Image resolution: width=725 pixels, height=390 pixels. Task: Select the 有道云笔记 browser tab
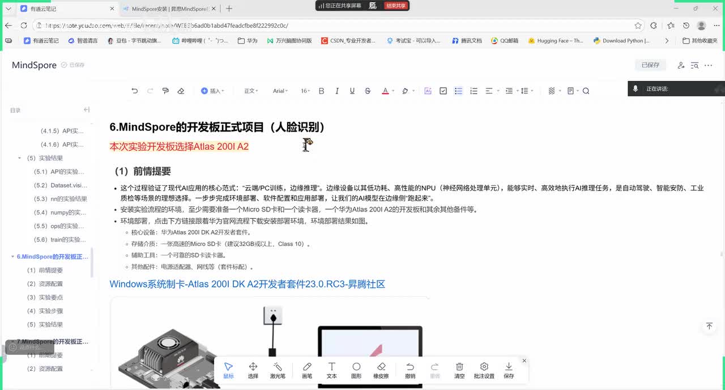[x=67, y=9]
